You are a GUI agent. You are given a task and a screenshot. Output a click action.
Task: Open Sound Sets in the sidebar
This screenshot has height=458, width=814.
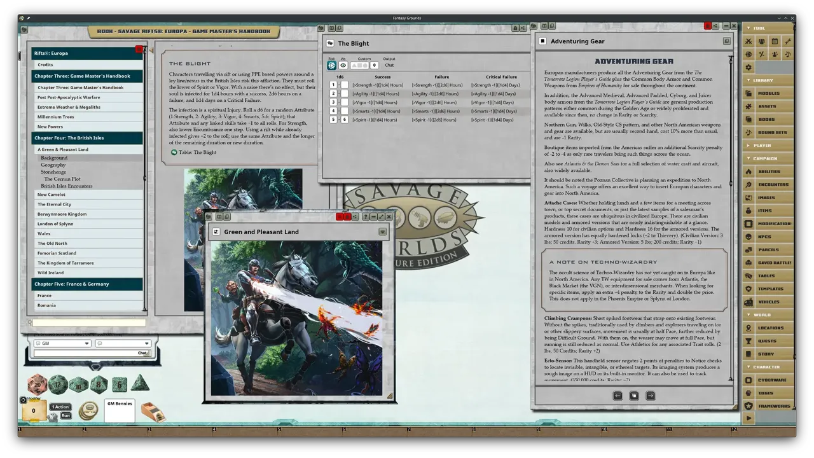pos(768,132)
